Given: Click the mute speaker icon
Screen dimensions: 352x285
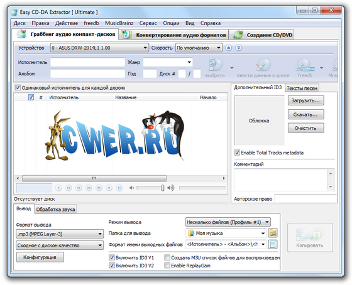Looking at the screenshot, I should coord(132,188).
